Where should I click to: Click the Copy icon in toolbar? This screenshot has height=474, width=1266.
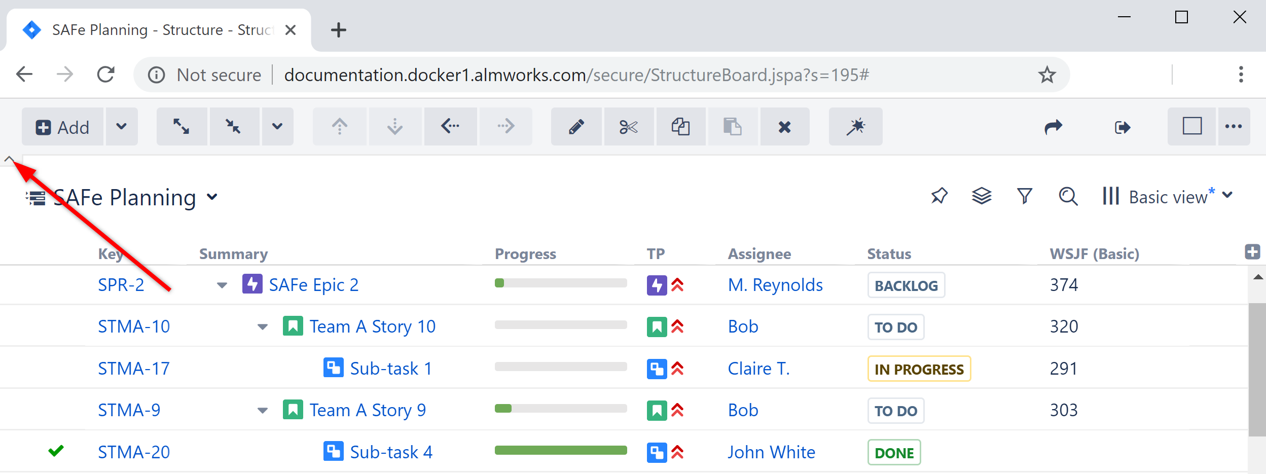pos(680,127)
